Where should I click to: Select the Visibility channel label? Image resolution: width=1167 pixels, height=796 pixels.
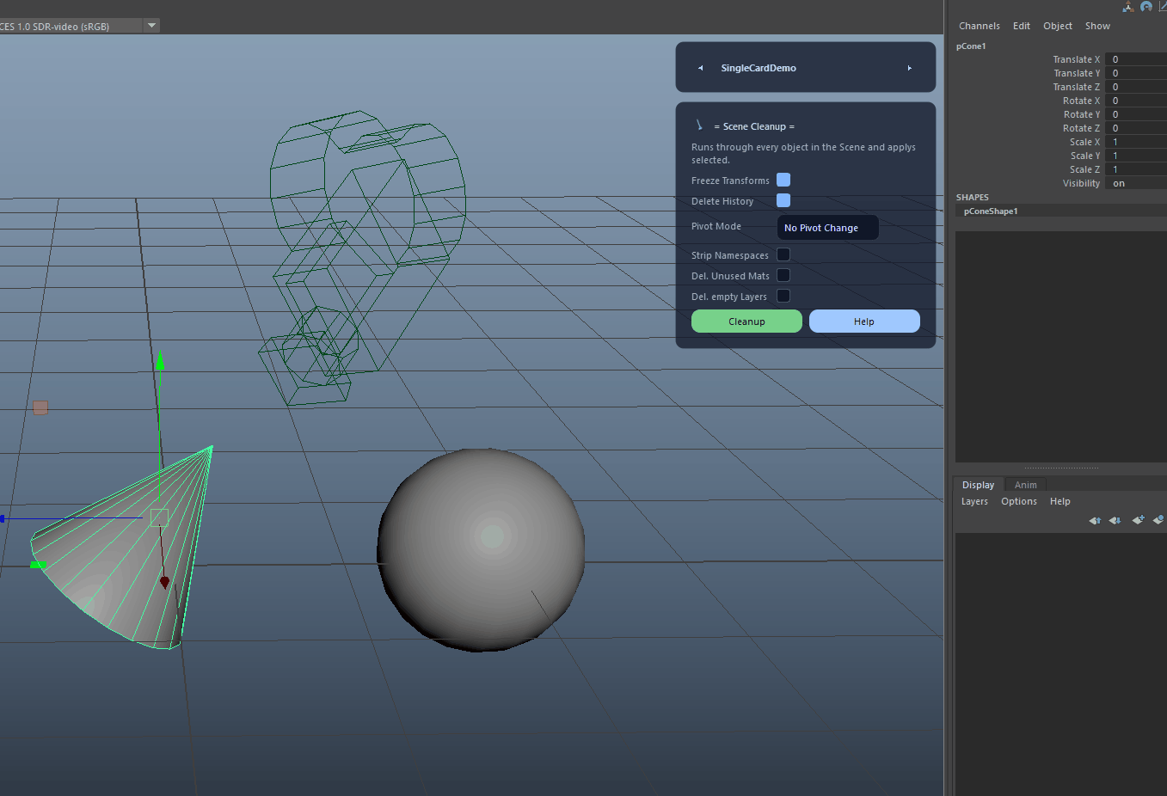click(1081, 183)
